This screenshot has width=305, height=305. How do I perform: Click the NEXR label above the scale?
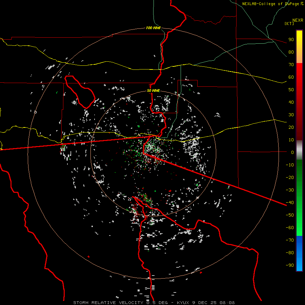click(x=298, y=20)
